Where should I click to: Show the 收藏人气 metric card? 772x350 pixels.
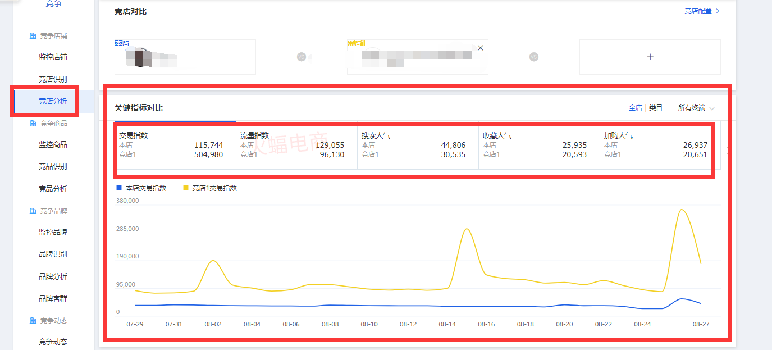pyautogui.click(x=539, y=146)
